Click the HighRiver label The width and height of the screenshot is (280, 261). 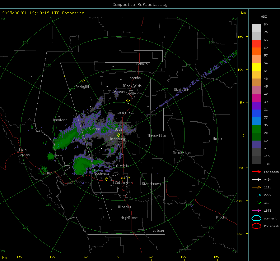129,218
